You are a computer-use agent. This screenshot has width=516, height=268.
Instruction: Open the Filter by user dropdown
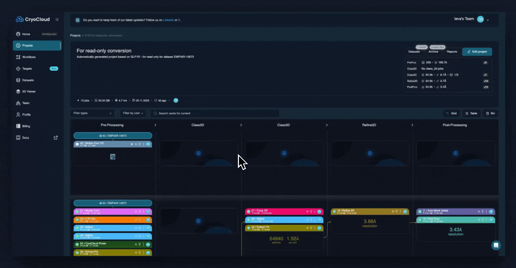pyautogui.click(x=132, y=113)
